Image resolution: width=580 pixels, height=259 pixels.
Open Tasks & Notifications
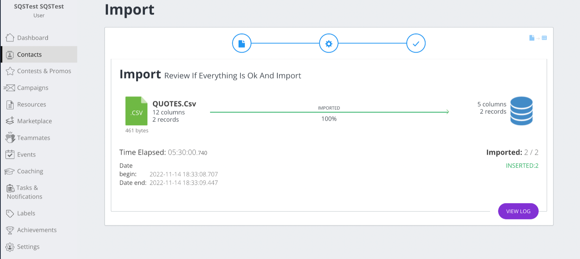tap(25, 192)
